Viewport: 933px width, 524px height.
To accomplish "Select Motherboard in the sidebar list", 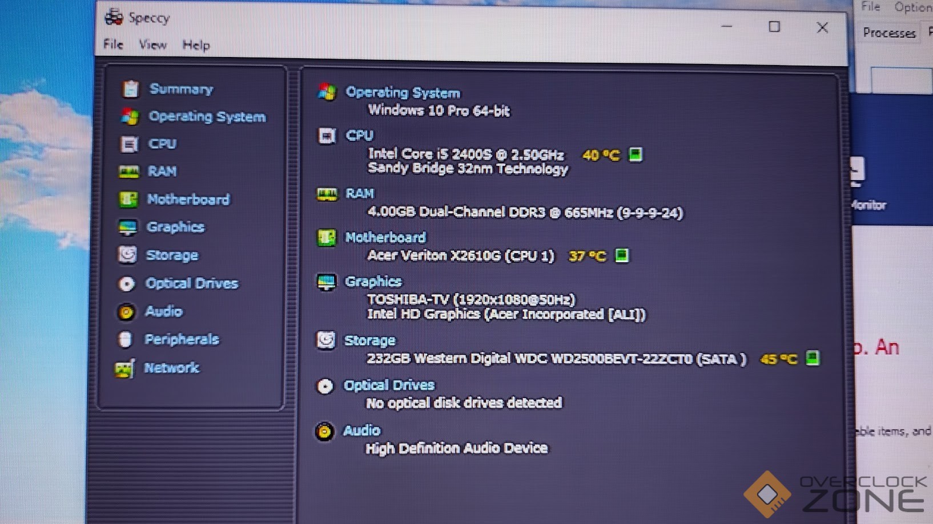I will (188, 200).
